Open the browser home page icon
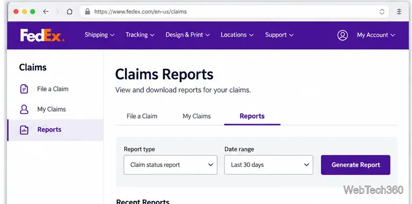The image size is (412, 204). tap(69, 12)
